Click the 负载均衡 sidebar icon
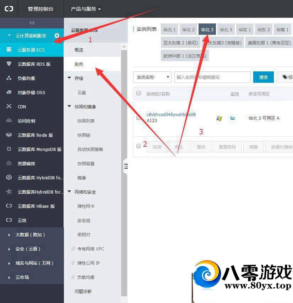293x303 pixels. [9, 78]
